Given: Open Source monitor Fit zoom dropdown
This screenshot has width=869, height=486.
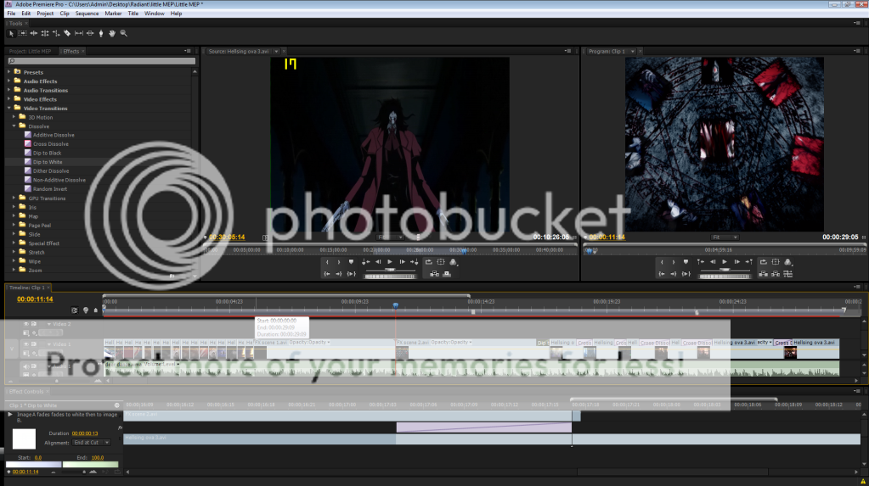Looking at the screenshot, I should click(390, 237).
